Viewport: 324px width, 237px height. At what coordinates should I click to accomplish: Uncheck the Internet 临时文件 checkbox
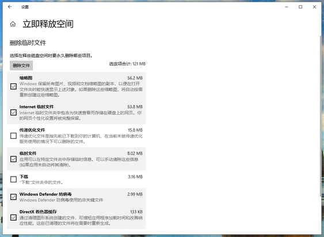[13, 112]
